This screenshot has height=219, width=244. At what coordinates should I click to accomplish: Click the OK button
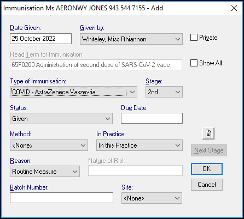[207, 169]
